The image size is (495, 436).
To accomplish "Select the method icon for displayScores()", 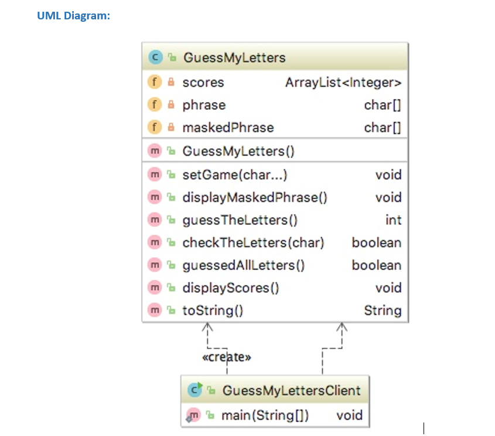I will point(155,288).
